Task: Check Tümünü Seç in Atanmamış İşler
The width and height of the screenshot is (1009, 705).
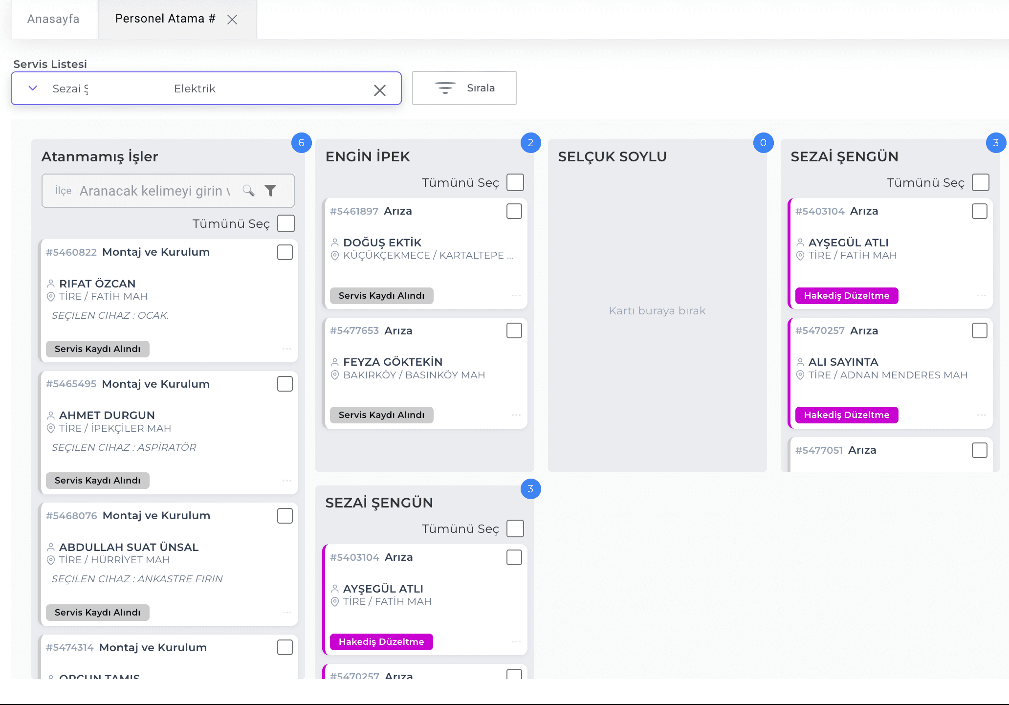Action: pyautogui.click(x=286, y=223)
